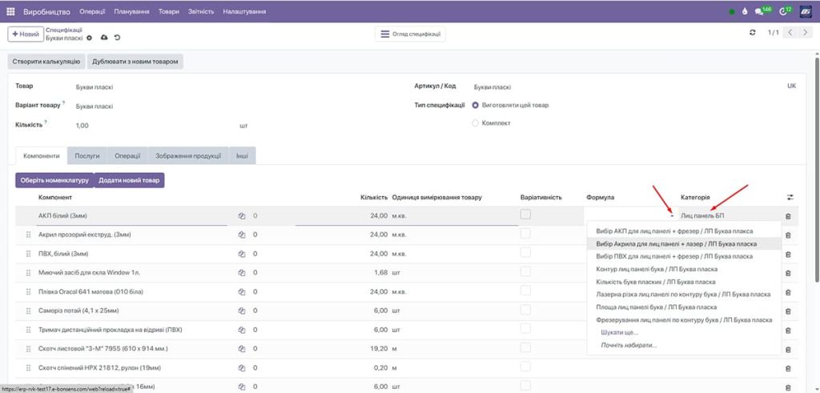This screenshot has width=820, height=393.
Task: Click copy icon in Плівка Oracal row
Action: pyautogui.click(x=242, y=291)
